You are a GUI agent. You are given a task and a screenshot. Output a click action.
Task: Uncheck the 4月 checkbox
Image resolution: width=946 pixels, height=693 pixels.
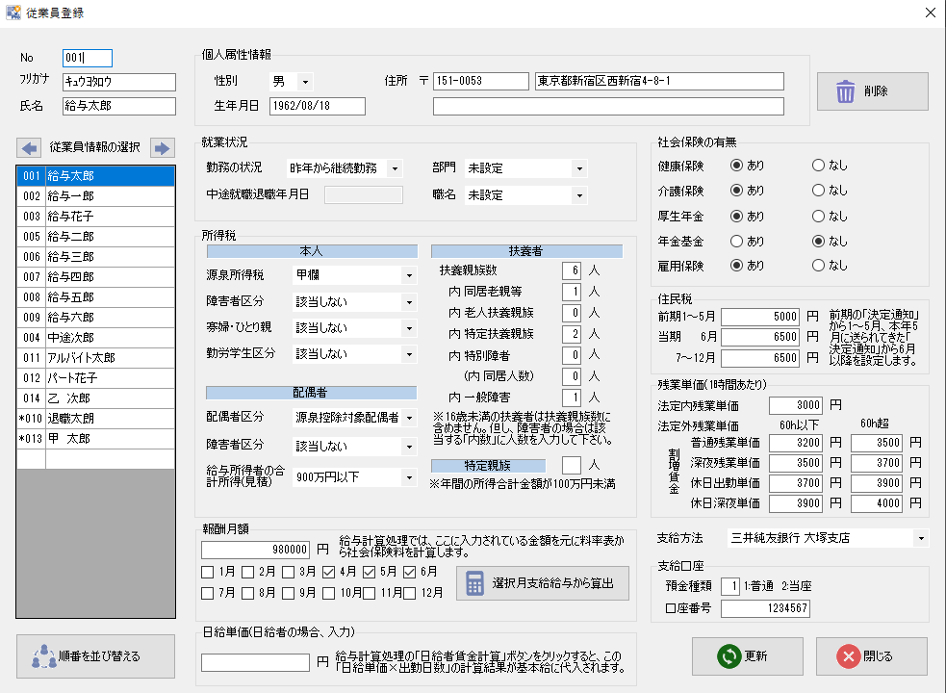click(329, 573)
